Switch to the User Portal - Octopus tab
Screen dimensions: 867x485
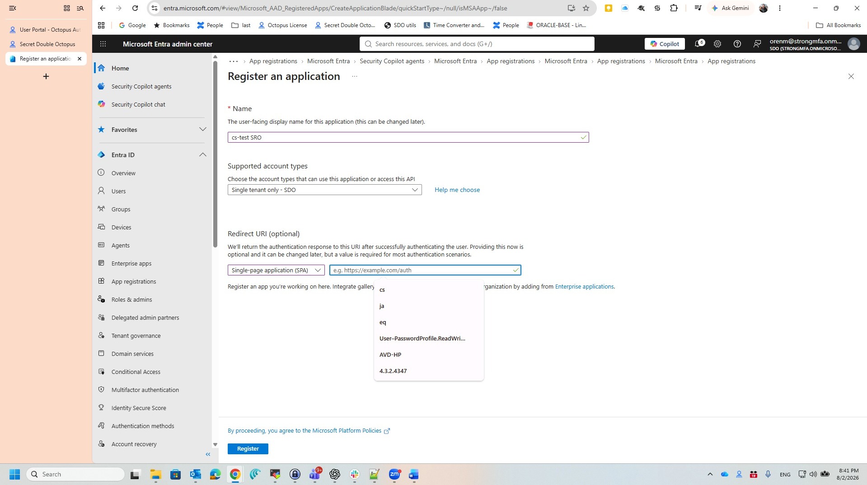tap(46, 30)
